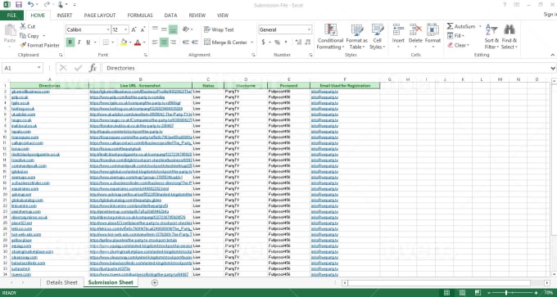This screenshot has height=297, width=557.
Task: Click the Fill button
Action: (x=456, y=36)
